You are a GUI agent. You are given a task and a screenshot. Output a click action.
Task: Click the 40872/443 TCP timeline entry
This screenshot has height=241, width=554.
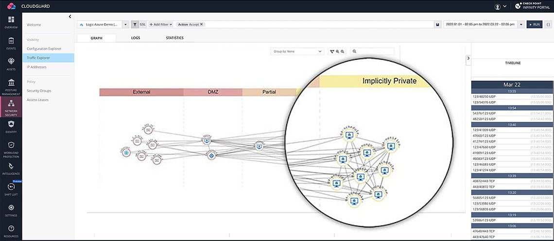(512, 181)
